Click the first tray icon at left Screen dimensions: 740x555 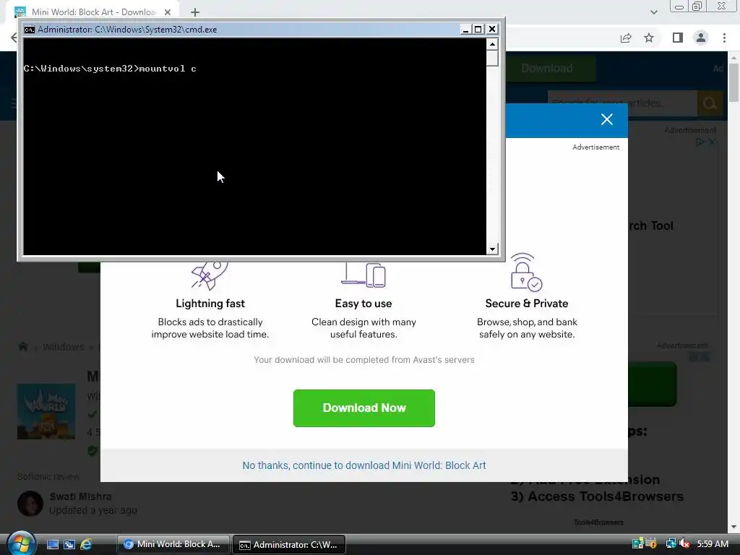point(638,543)
